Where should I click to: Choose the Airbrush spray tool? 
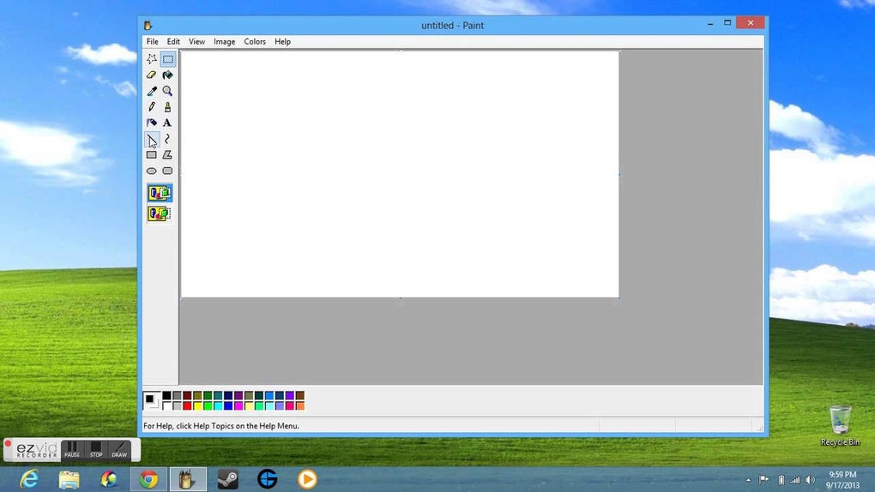click(x=151, y=123)
